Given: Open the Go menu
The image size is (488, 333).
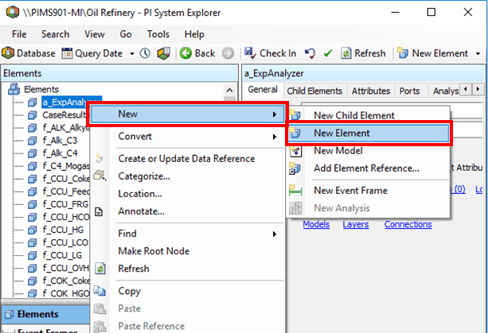Looking at the screenshot, I should 126,34.
